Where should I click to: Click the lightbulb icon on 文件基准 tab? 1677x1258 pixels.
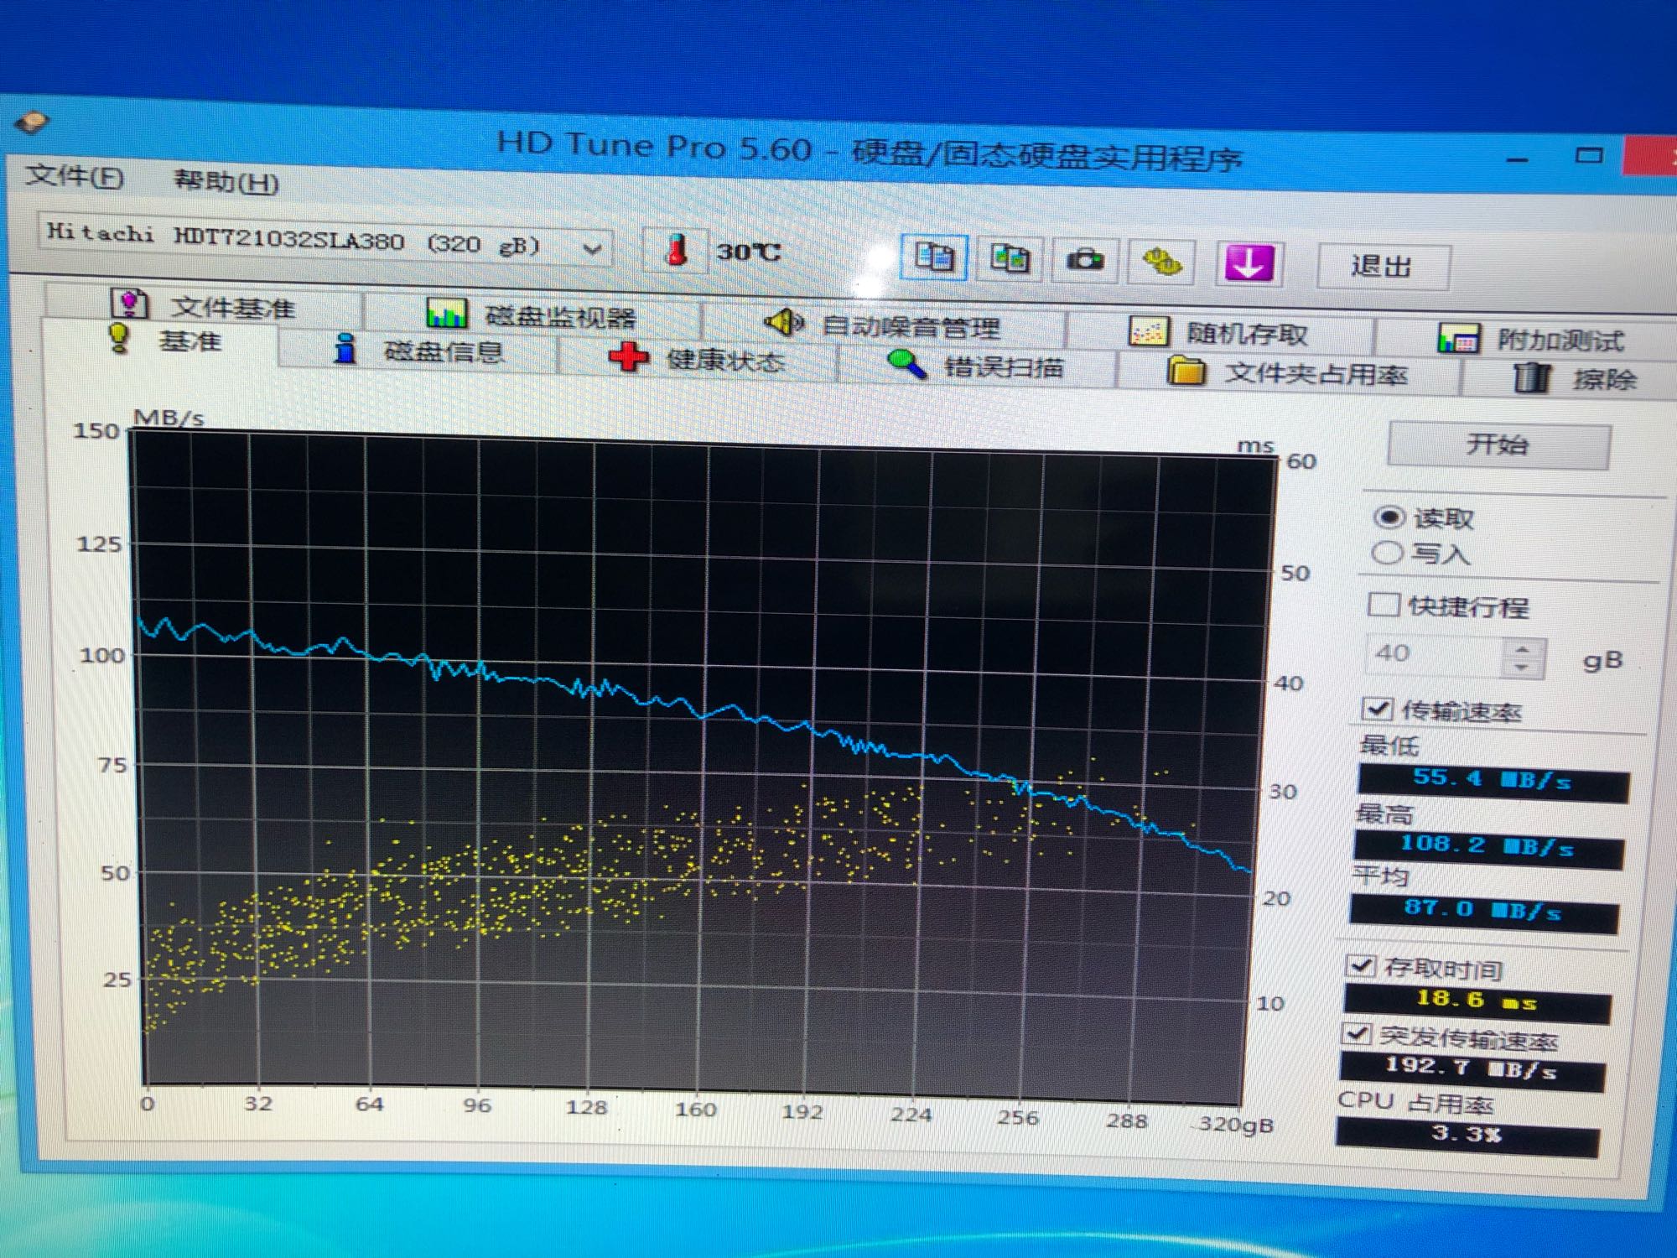coord(129,304)
